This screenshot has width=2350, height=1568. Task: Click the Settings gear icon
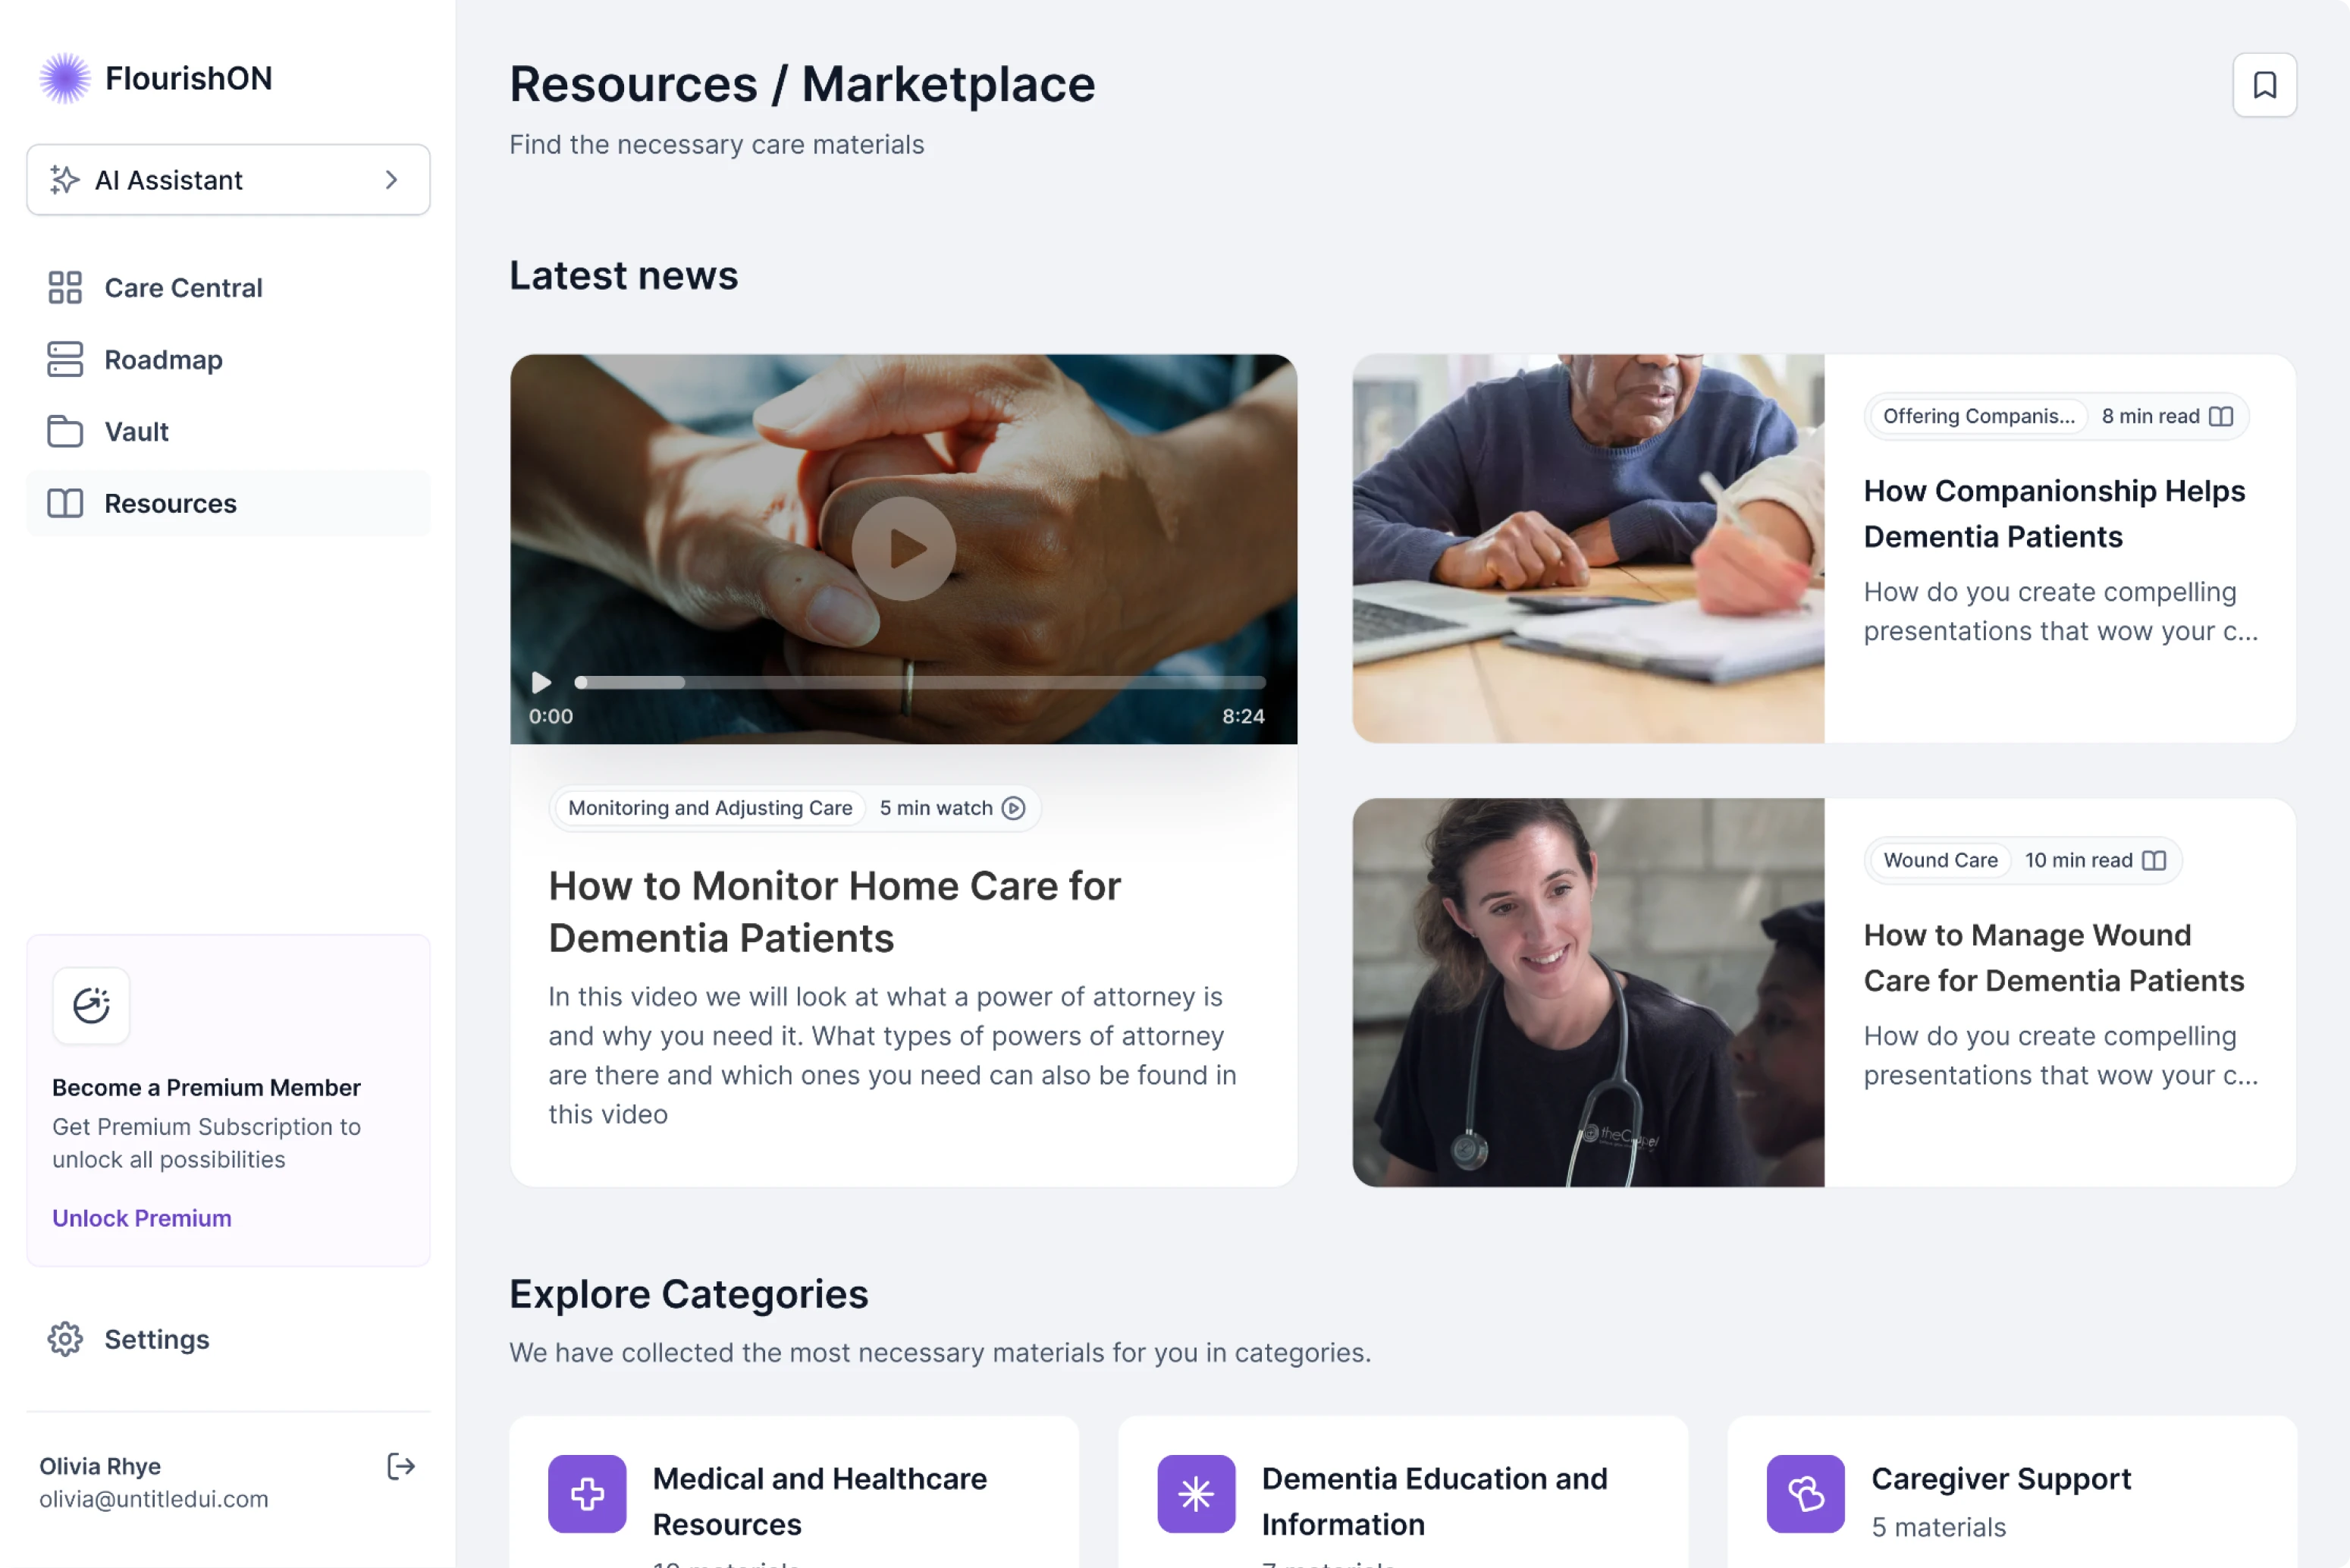pyautogui.click(x=65, y=1339)
